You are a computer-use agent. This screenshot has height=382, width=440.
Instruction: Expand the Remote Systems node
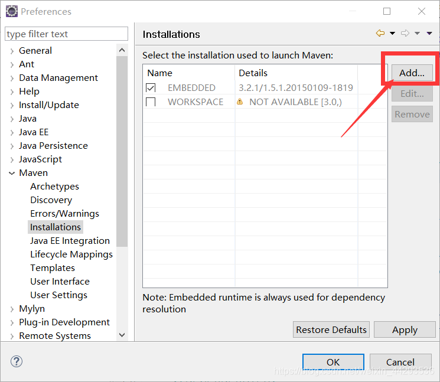pos(12,337)
